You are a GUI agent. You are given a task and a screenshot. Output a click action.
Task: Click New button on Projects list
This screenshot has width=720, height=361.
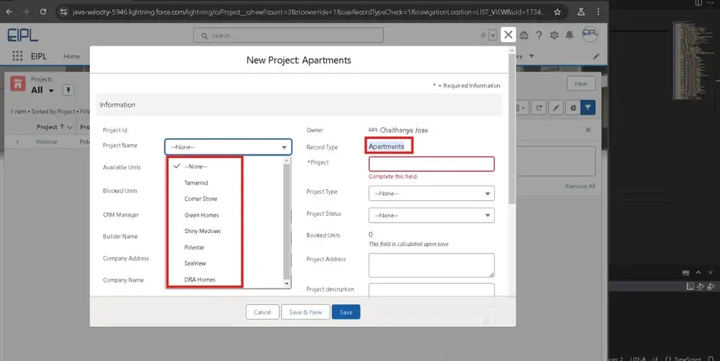pyautogui.click(x=581, y=84)
